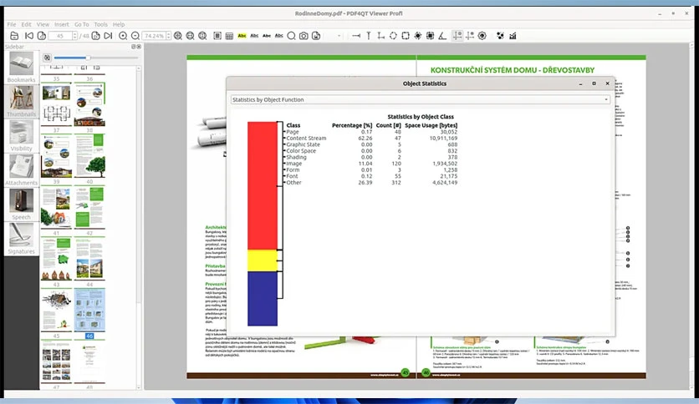Select the underline text annotation tool
Screen dimensions: 699x404
point(254,36)
